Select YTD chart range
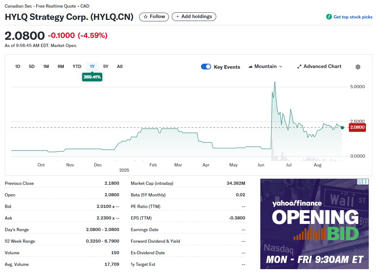The width and height of the screenshot is (380, 276). click(x=77, y=67)
